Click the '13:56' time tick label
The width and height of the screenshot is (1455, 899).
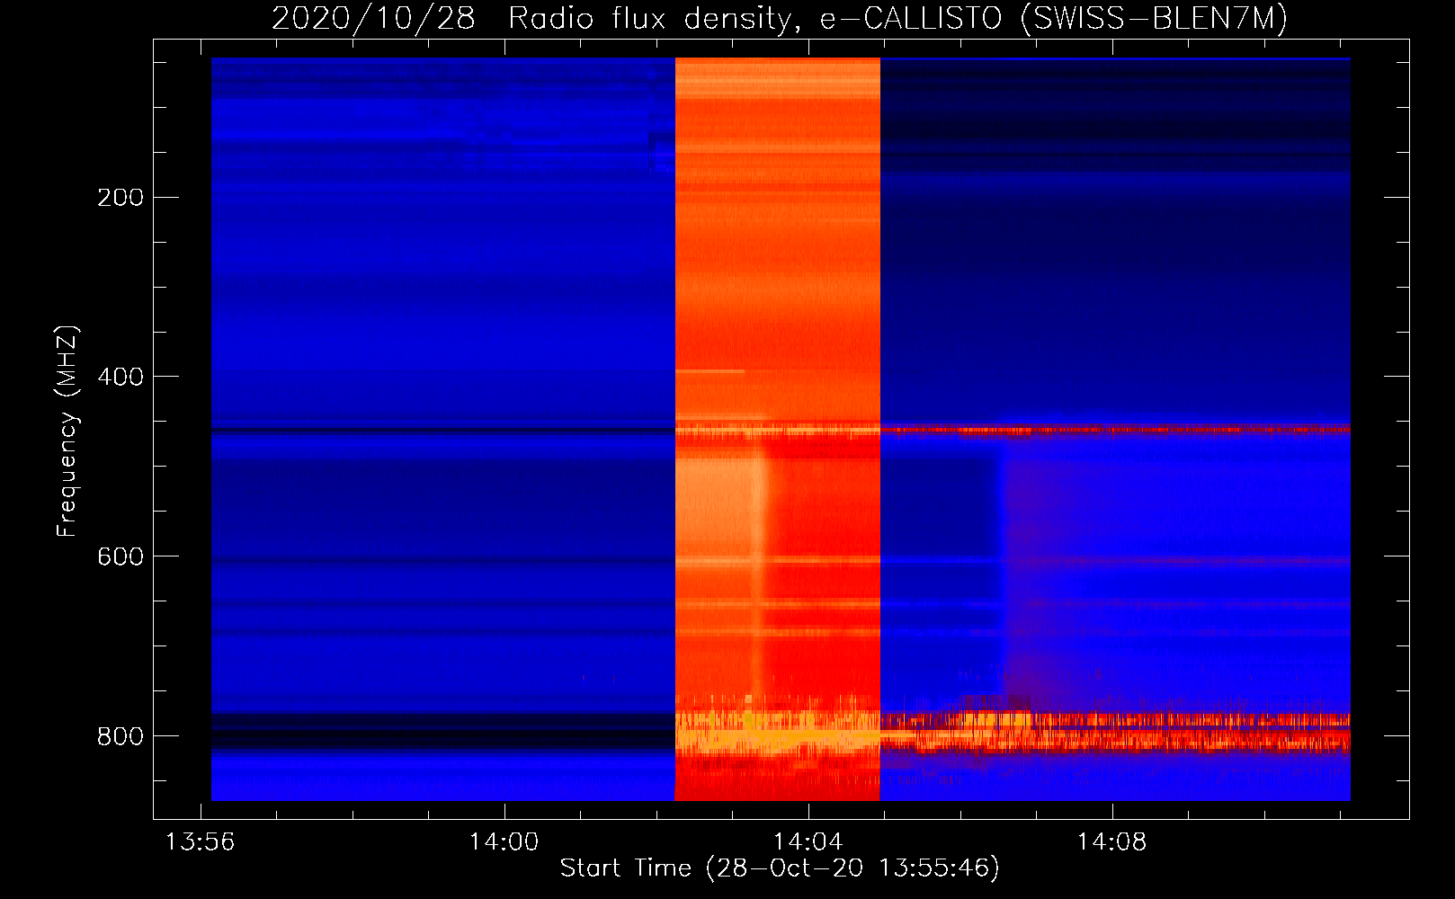[x=200, y=842]
